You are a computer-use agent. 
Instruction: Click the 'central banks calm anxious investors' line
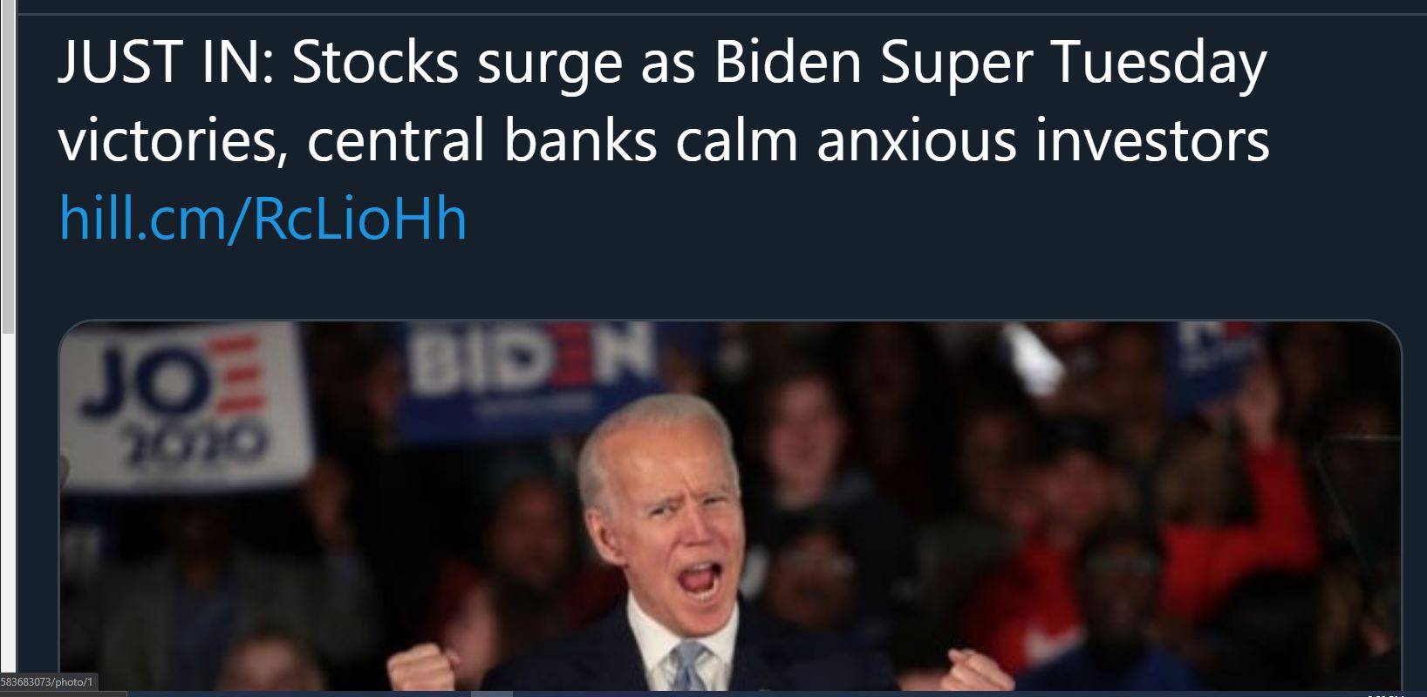789,141
